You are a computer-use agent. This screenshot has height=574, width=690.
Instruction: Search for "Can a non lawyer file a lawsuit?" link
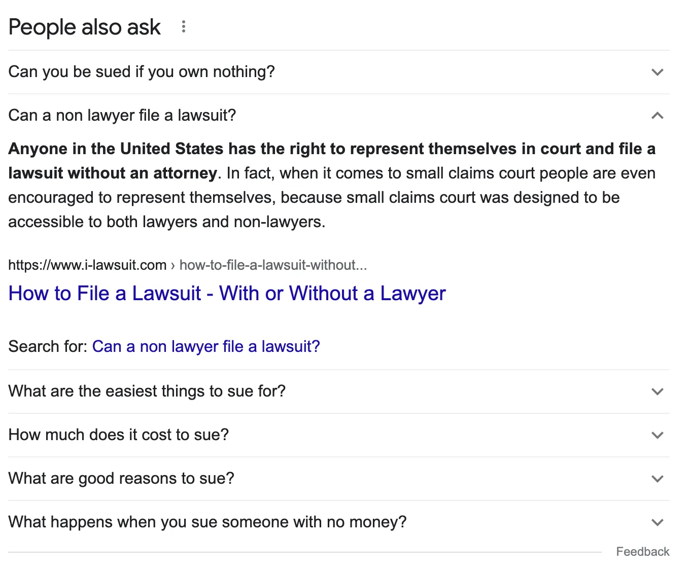(205, 346)
